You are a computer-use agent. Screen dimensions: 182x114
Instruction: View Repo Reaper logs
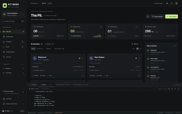[106, 76]
